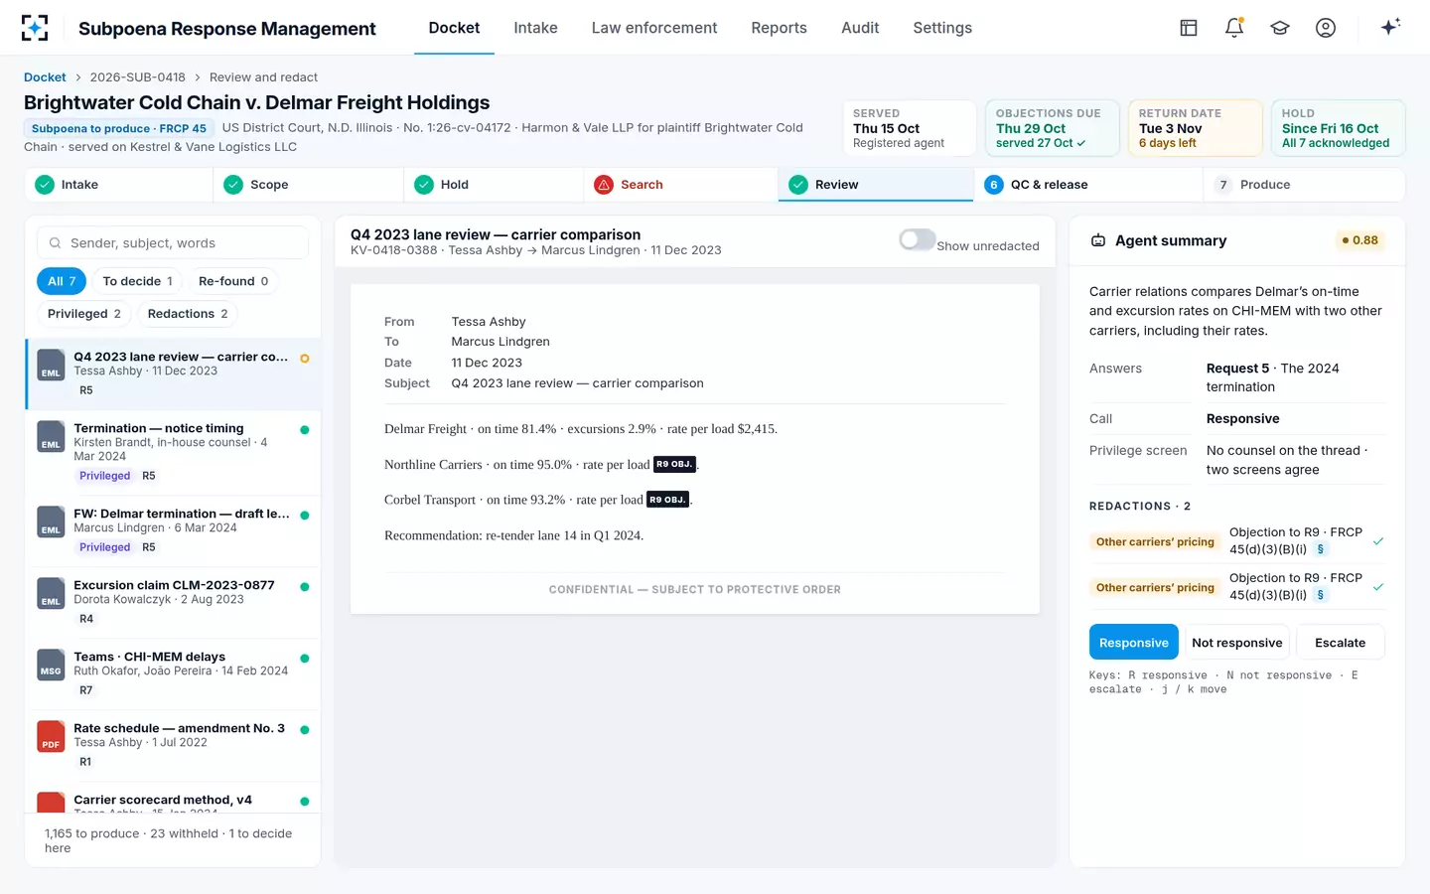Select the FW: Delmar termination draft email
1430x894 pixels.
(174, 530)
